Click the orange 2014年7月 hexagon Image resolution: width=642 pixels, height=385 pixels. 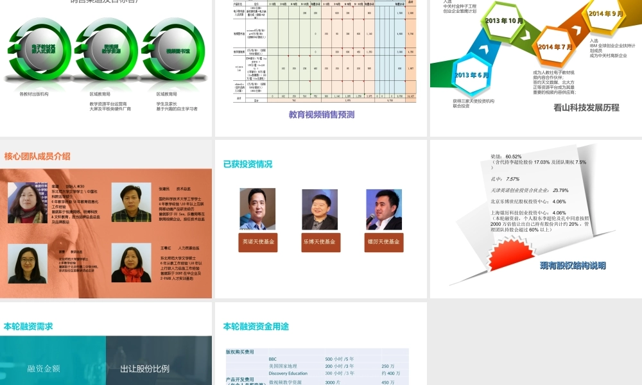tap(553, 46)
